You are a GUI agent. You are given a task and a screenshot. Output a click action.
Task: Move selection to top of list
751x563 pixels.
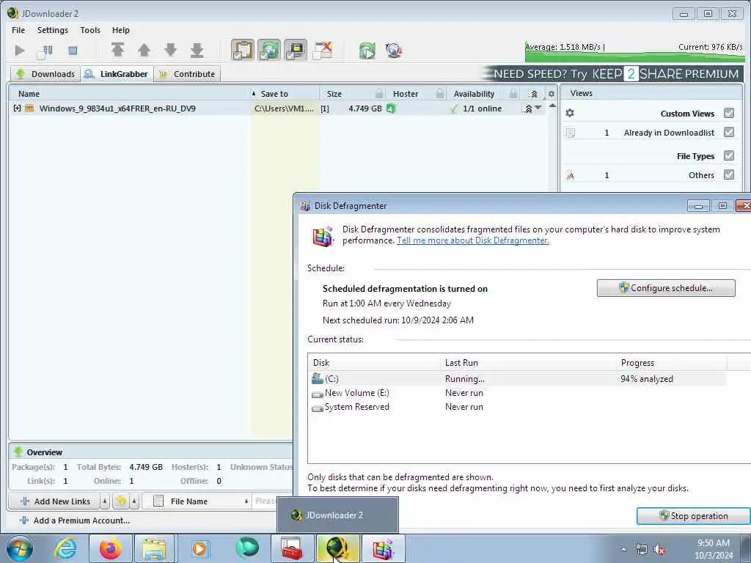point(118,50)
